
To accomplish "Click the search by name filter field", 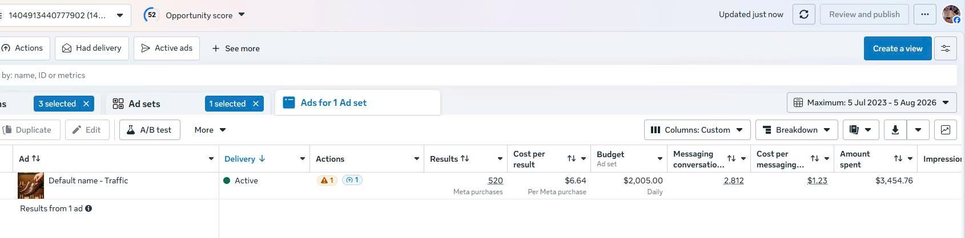I will point(478,75).
